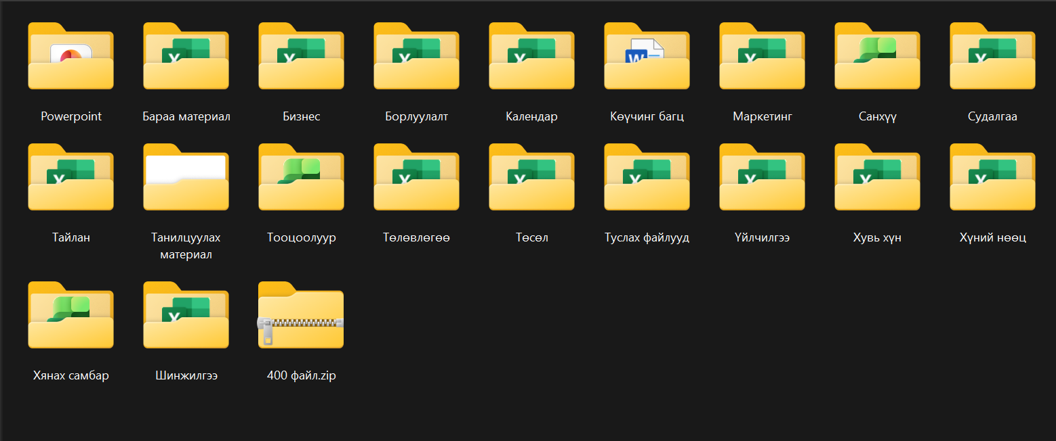Image resolution: width=1056 pixels, height=441 pixels.
Task: Click the Тооцоолуур folder icon
Action: [301, 178]
